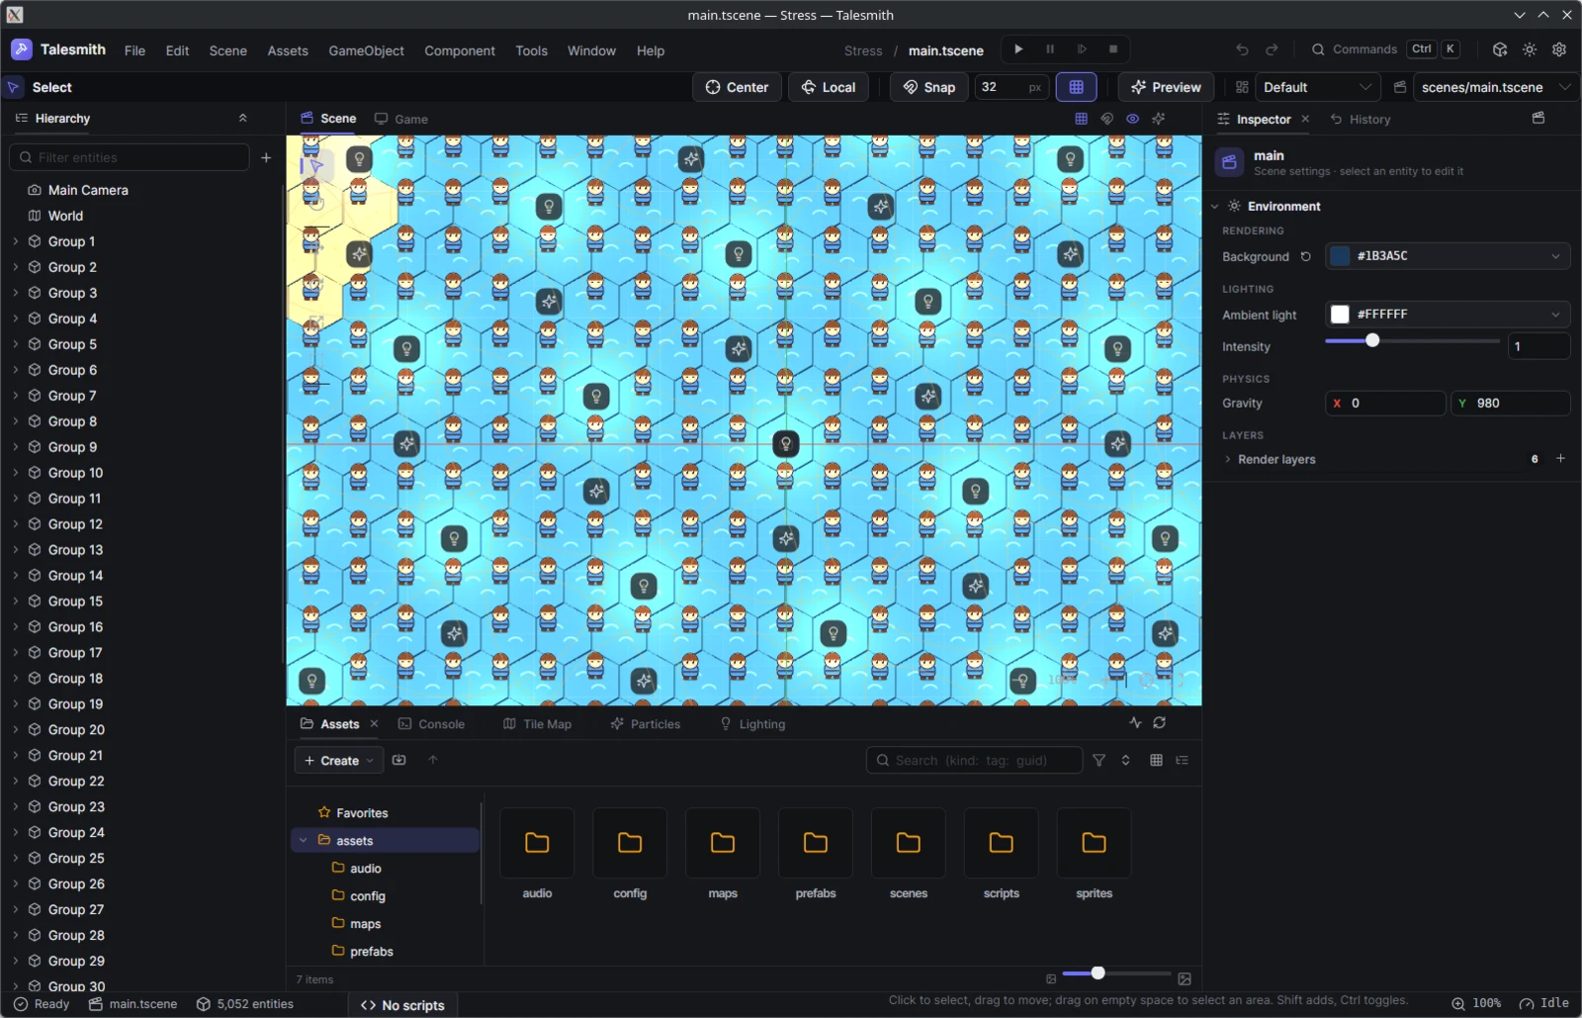Open the asset filter funnel icon
Screen dimensions: 1582x1018
point(1099,760)
